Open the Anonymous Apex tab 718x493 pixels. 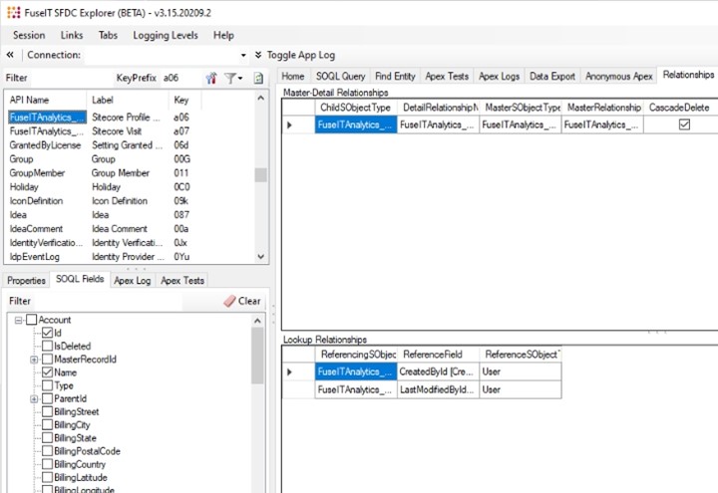coord(618,77)
